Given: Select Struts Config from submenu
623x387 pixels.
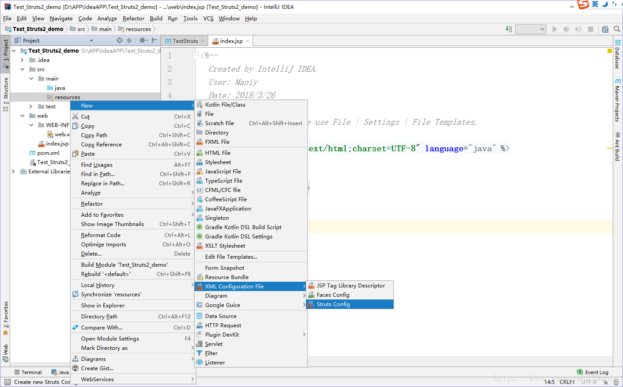Looking at the screenshot, I should [x=350, y=304].
